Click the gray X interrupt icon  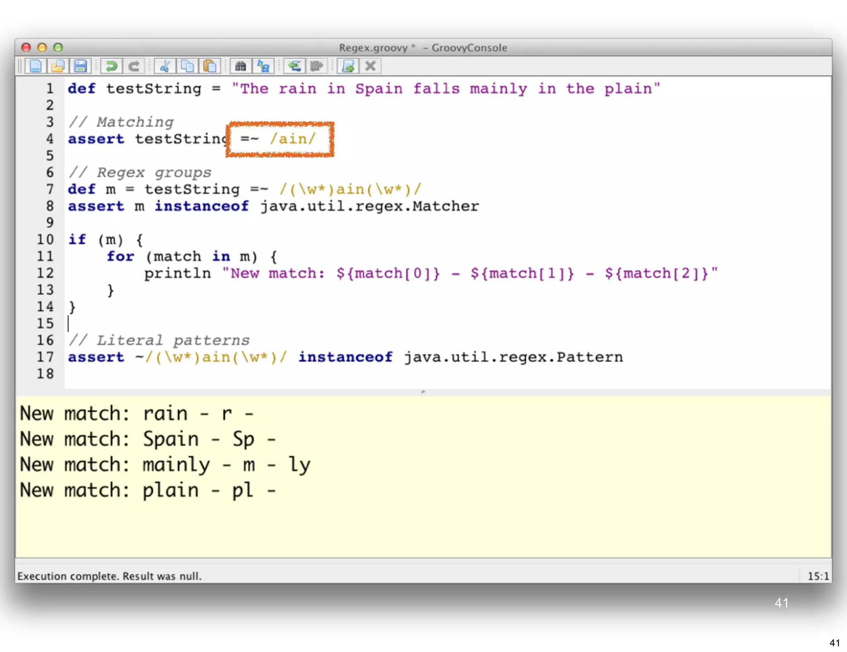(371, 66)
